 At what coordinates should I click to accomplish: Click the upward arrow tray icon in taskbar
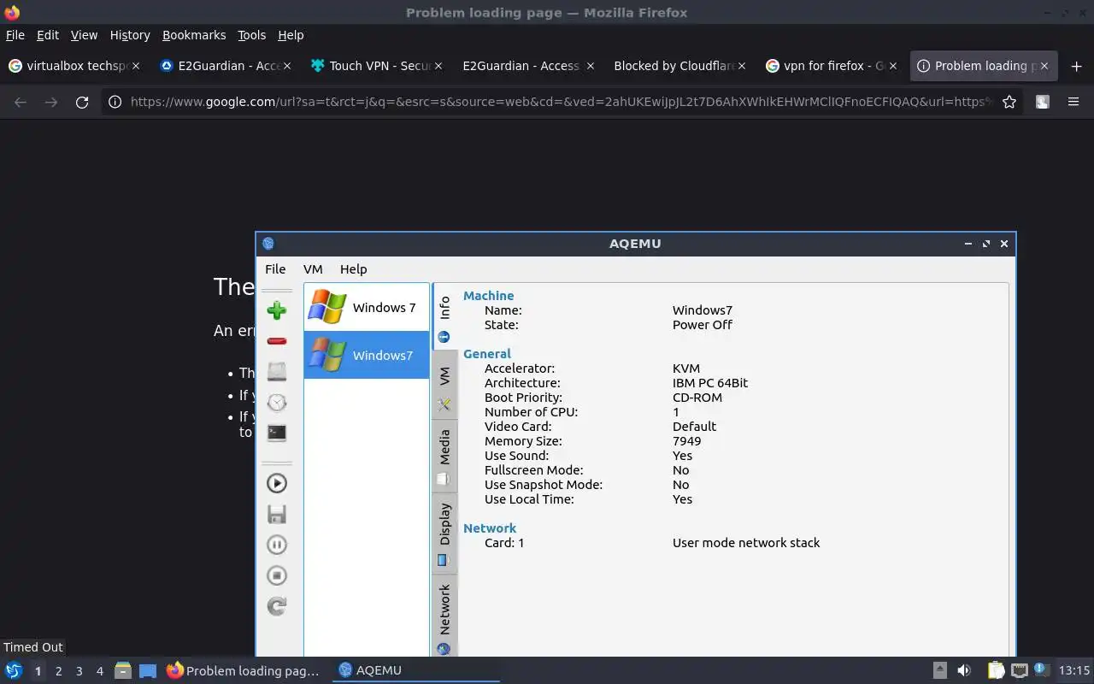(x=939, y=670)
